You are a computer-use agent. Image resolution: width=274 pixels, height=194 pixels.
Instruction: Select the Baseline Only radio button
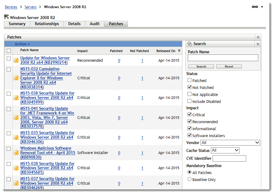(x=189, y=179)
